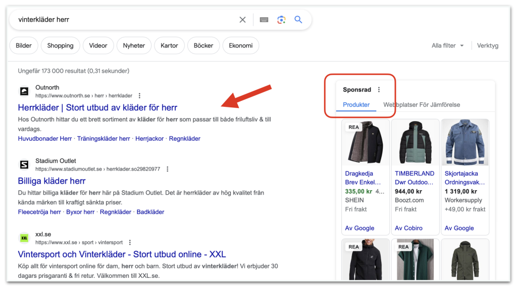The image size is (517, 291).
Task: Open the 'Skjortajacka Ordningsvak...' product link
Action: click(464, 178)
